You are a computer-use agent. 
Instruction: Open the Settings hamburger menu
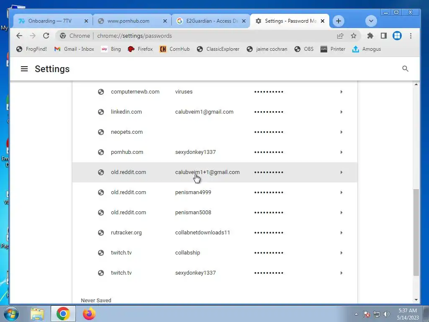(24, 69)
